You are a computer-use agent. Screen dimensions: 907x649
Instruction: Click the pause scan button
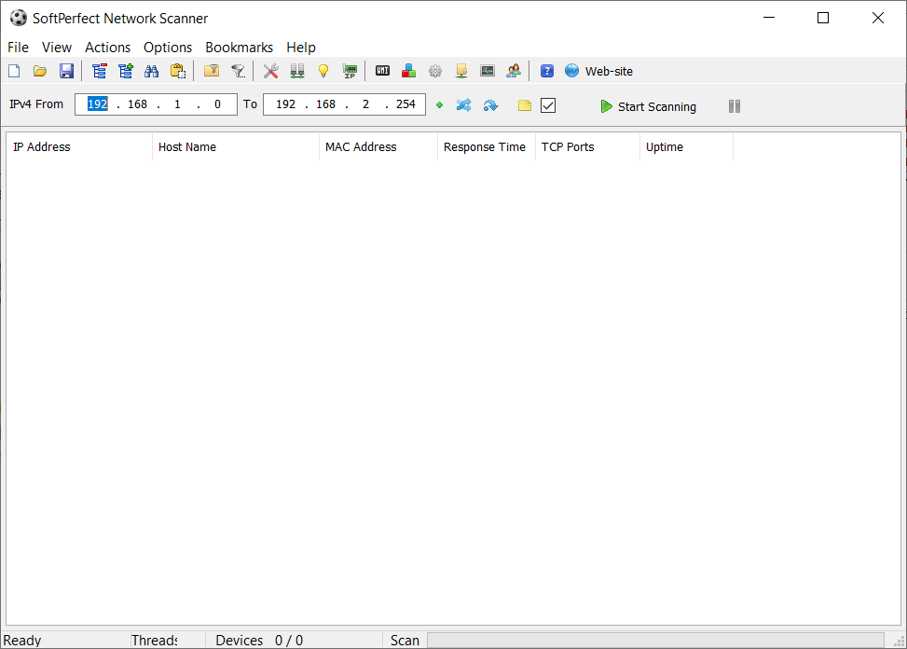[x=735, y=106]
